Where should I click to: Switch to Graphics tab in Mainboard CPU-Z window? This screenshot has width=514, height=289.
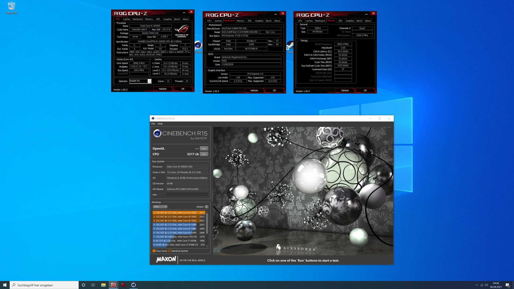point(259,21)
